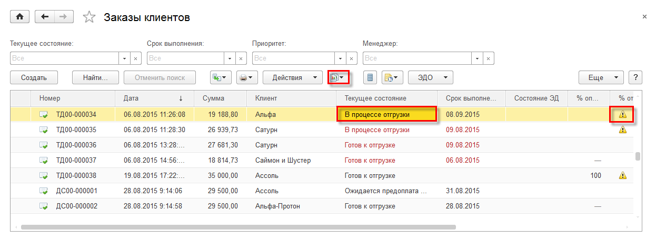Click document icon of order ДС00-000002

pos(44,206)
